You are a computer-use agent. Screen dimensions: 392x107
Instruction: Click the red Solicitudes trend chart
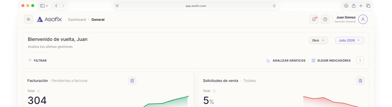(331, 101)
